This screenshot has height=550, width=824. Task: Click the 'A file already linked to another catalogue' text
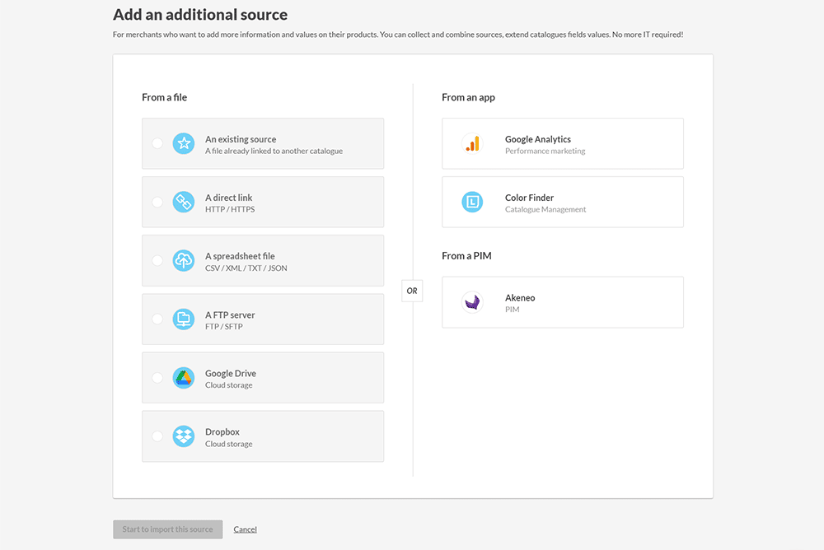[274, 151]
